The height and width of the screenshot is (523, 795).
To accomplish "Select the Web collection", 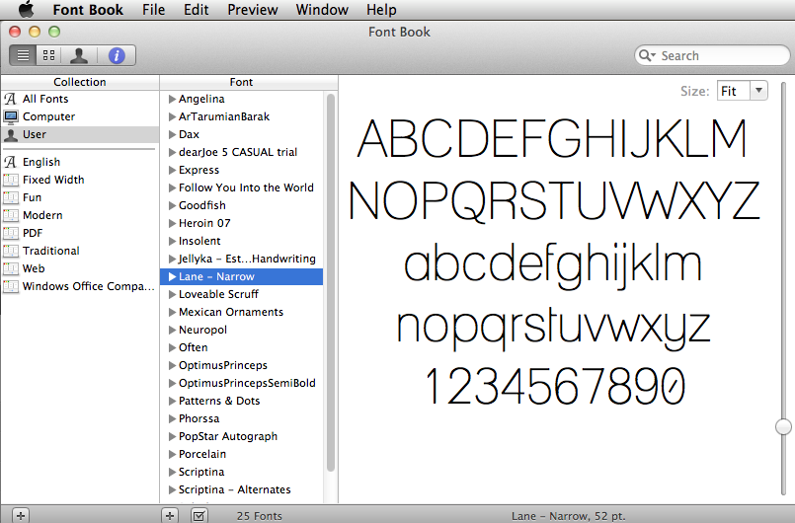I will click(80, 268).
